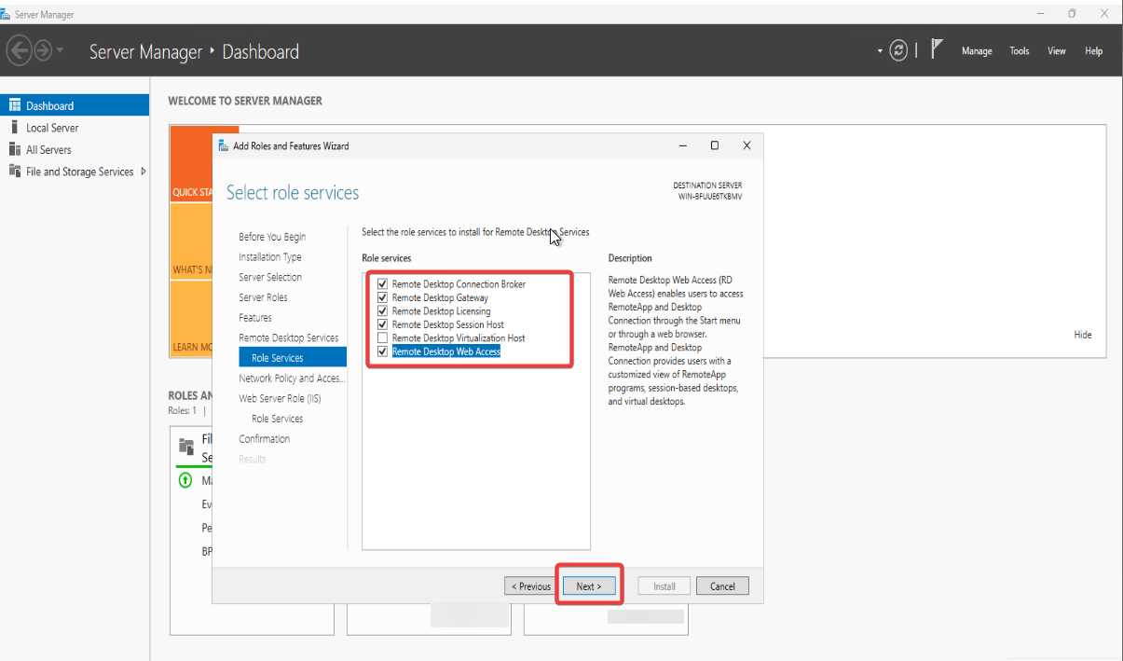The height and width of the screenshot is (661, 1123).
Task: Click the forward navigation arrow icon
Action: pyautogui.click(x=42, y=50)
